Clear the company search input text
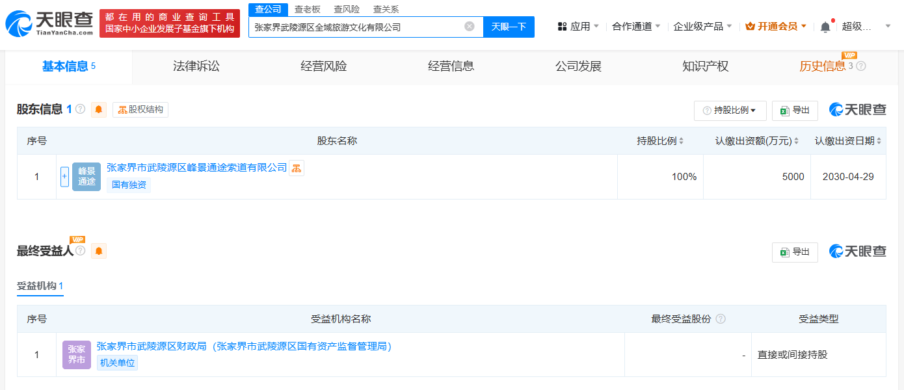The height and width of the screenshot is (390, 904). coord(469,27)
